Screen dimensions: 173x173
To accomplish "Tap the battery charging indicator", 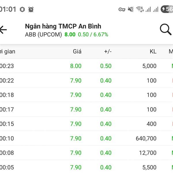I will click(x=167, y=9).
